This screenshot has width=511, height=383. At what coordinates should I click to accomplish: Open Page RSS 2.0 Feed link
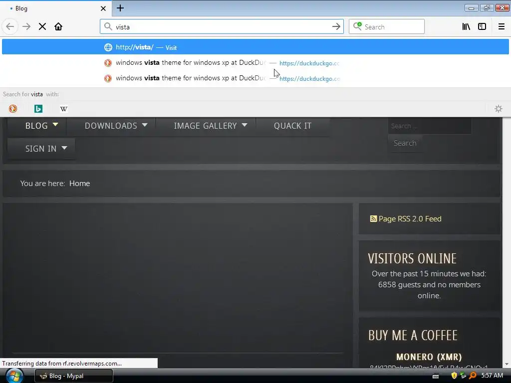click(410, 219)
